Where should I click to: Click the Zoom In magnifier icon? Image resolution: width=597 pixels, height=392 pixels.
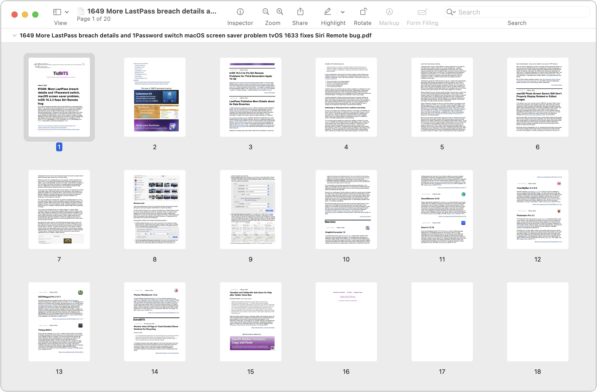(x=280, y=12)
